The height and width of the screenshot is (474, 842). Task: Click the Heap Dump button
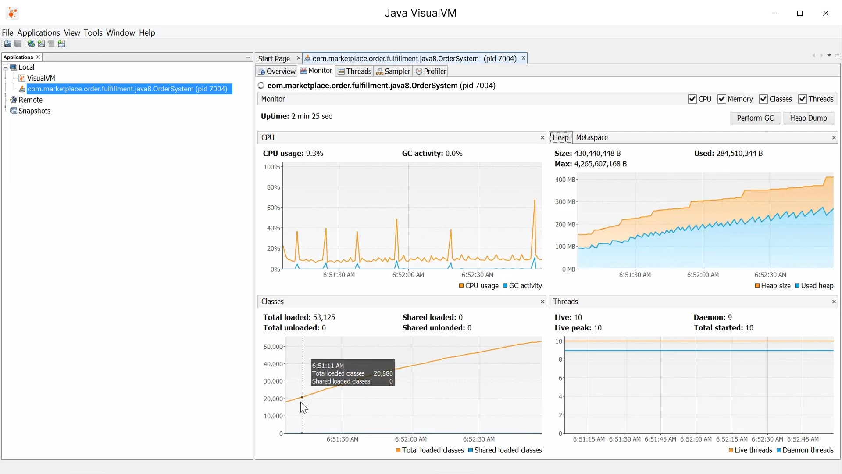[809, 118]
